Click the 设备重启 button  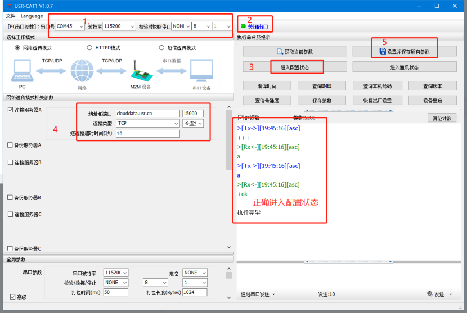(432, 101)
